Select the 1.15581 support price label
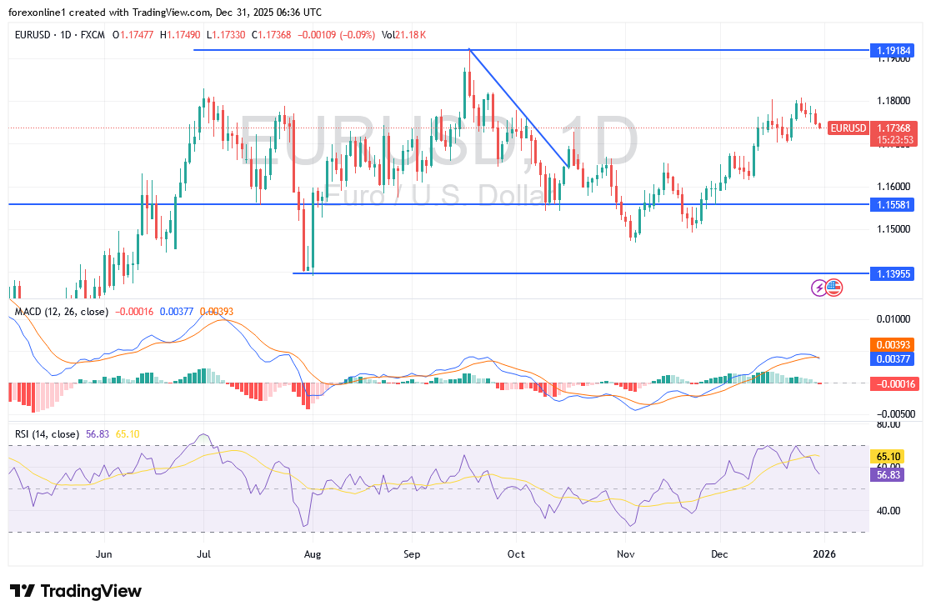The height and width of the screenshot is (616, 931). click(x=893, y=204)
